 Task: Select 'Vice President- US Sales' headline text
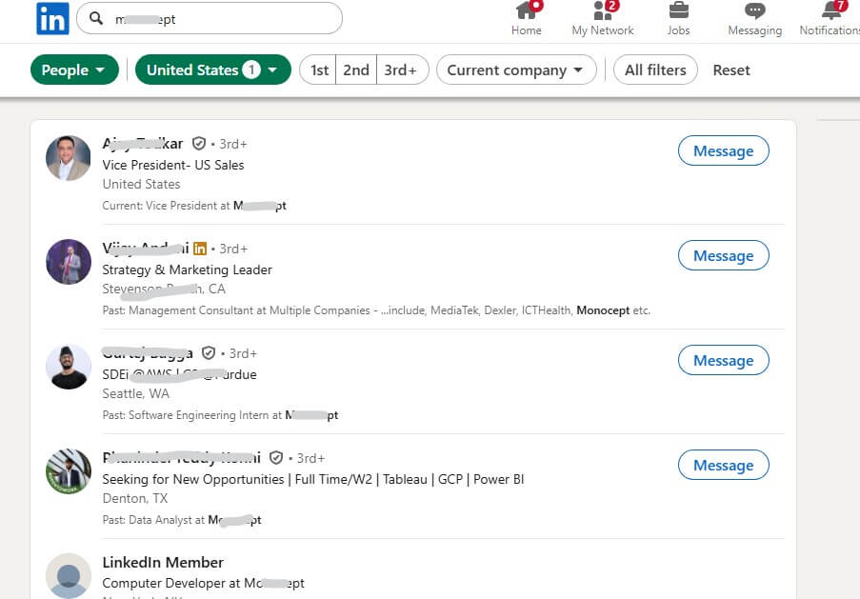[x=173, y=165]
